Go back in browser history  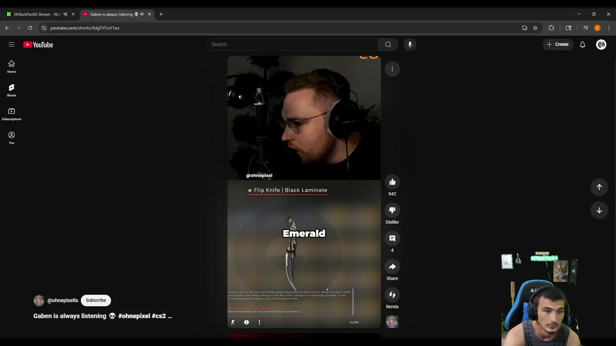pyautogui.click(x=7, y=28)
